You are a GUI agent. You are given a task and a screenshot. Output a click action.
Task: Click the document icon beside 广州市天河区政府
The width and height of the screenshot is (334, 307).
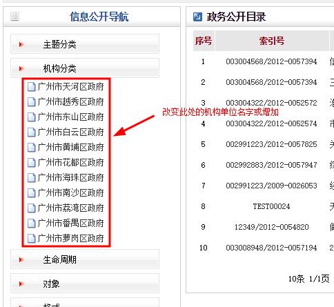pos(31,87)
